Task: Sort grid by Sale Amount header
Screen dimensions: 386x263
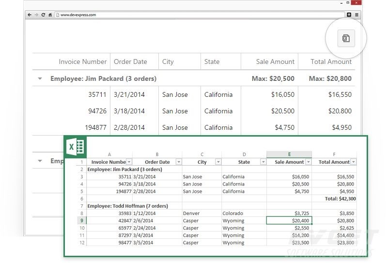Action: tap(275, 62)
